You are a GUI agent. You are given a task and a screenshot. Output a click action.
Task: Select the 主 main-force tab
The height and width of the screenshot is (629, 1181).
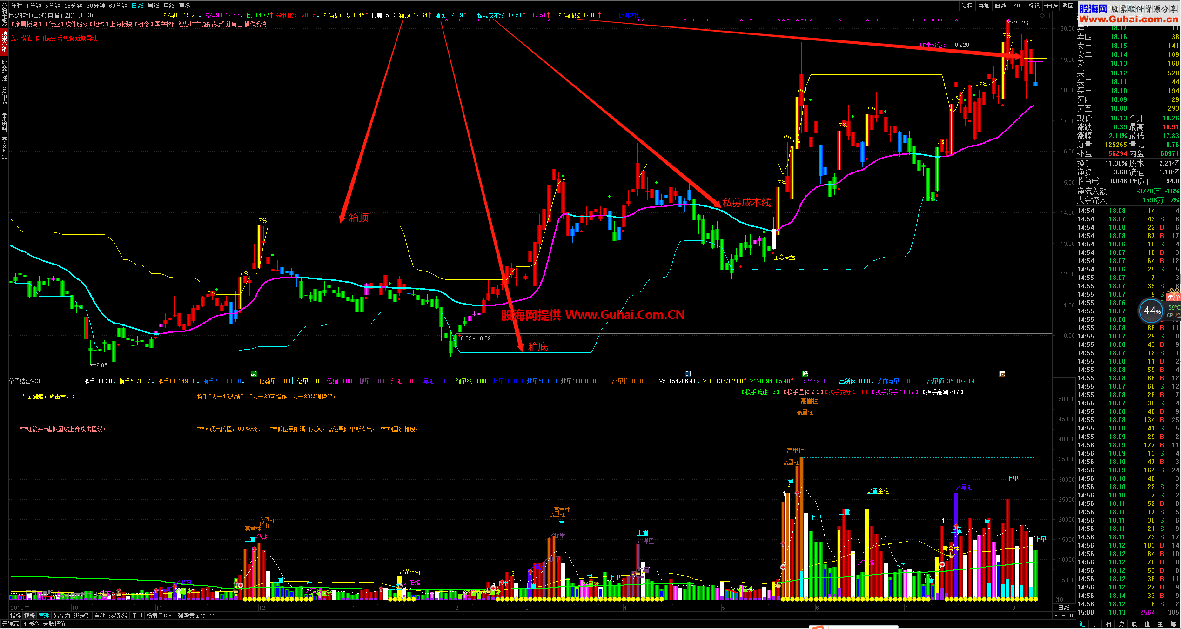point(1161,624)
